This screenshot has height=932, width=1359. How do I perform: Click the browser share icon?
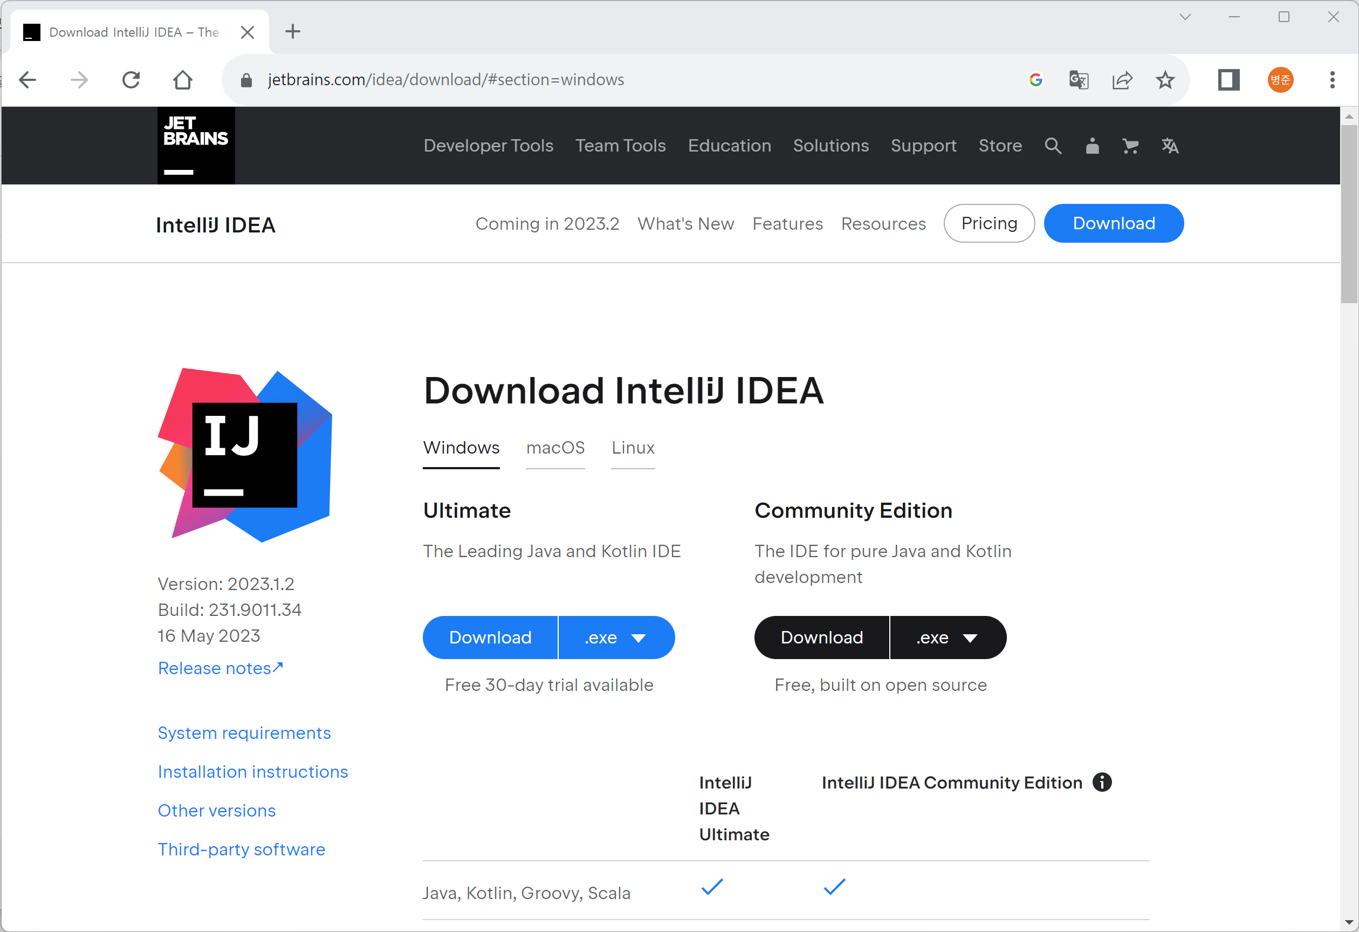(1122, 80)
